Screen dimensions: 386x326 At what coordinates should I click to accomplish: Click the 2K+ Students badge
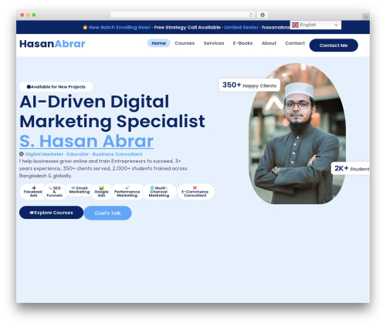(351, 169)
